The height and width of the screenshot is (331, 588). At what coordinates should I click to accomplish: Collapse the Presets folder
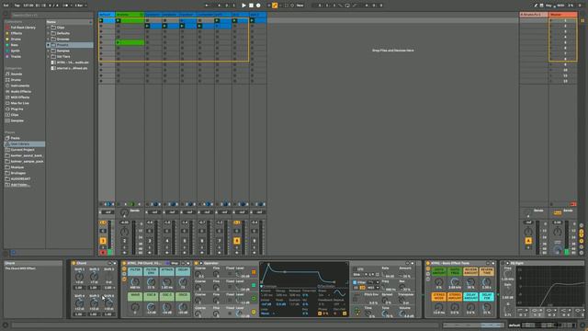(x=49, y=45)
